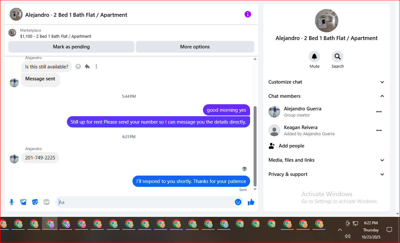400x243 pixels.
Task: Click the chat scrollbar up arrow
Action: coord(255,59)
